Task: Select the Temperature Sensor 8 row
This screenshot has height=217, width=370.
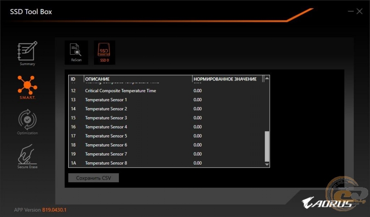Action: point(167,163)
